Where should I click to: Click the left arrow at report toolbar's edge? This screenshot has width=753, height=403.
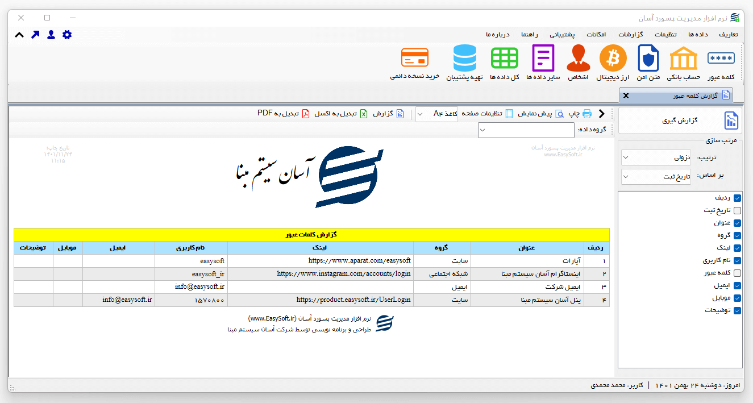tap(602, 114)
